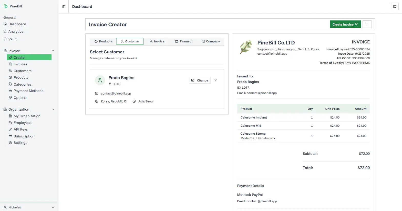The width and height of the screenshot is (402, 211).
Task: Click the PineBill logo in sidebar
Action: pos(13,6)
